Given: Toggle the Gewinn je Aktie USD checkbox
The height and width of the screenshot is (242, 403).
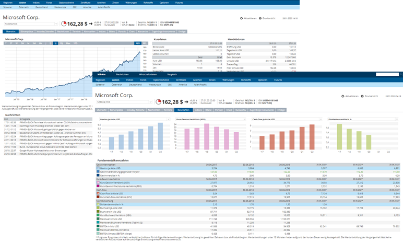Looking at the screenshot, I should tap(98, 168).
